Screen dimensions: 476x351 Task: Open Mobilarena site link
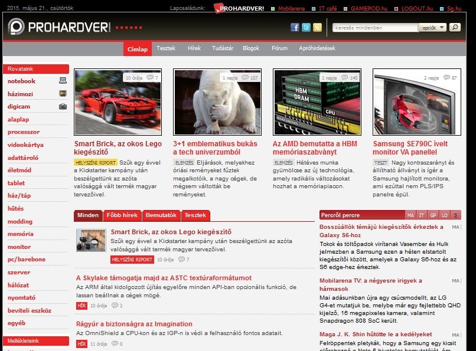291,8
